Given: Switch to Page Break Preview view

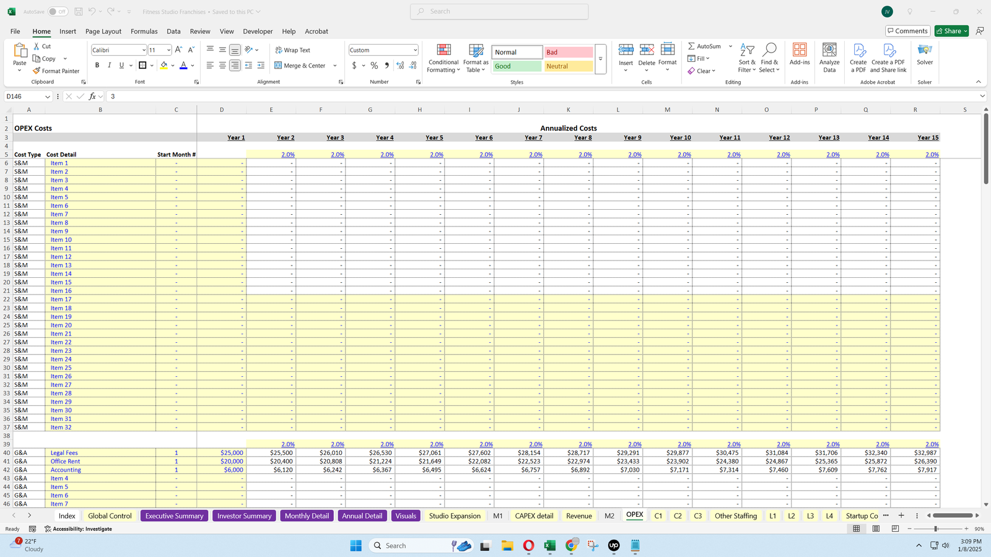Looking at the screenshot, I should (x=895, y=529).
